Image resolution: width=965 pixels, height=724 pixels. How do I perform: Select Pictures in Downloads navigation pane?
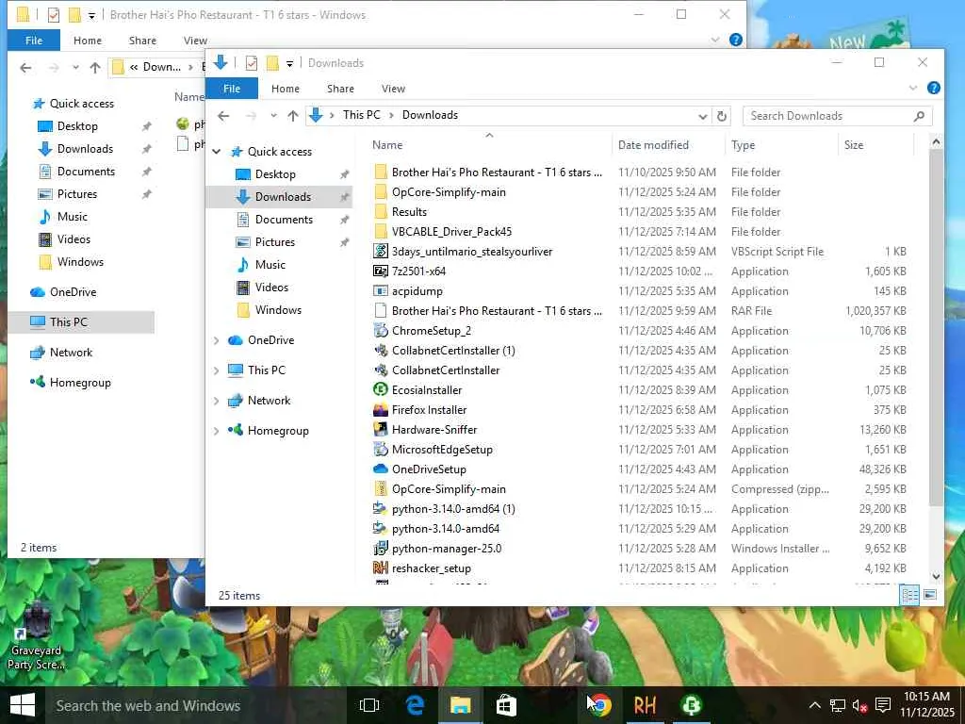click(x=274, y=242)
